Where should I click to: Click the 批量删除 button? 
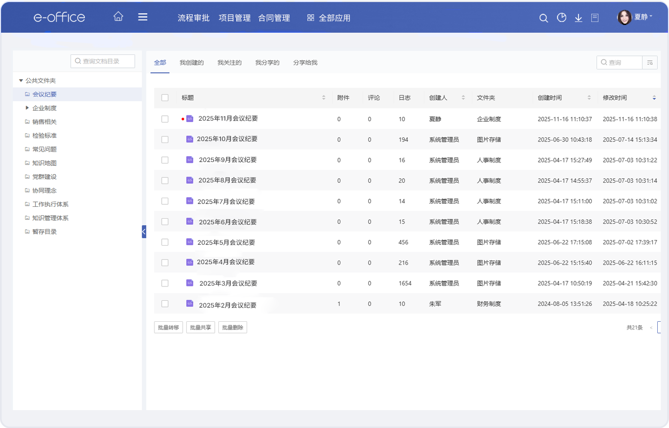[x=233, y=327]
